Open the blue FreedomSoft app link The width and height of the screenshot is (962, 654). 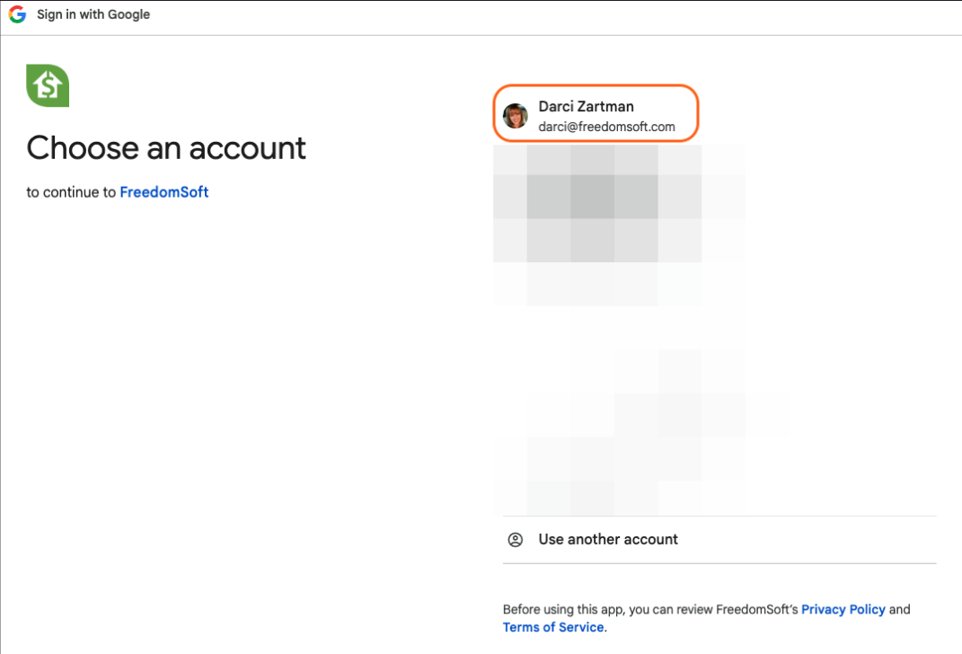pos(163,191)
